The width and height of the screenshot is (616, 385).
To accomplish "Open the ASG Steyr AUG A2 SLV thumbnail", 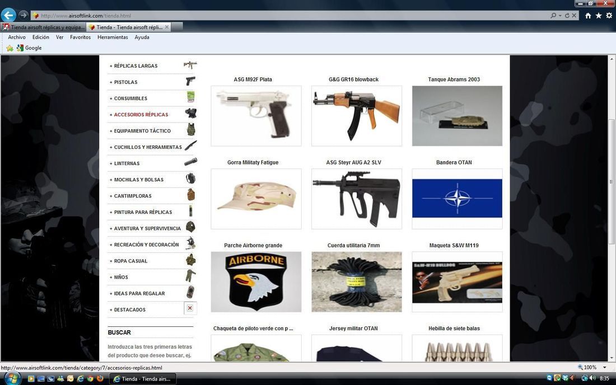I will coord(357,199).
